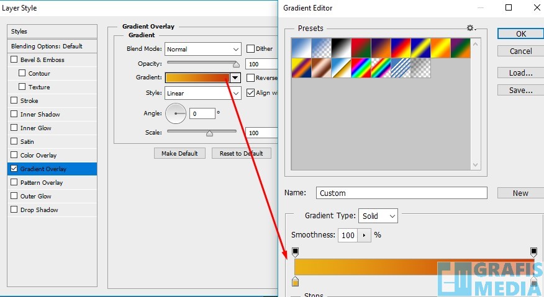Choose the Black, White gradient preset
The width and height of the screenshot is (544, 297).
[342, 48]
